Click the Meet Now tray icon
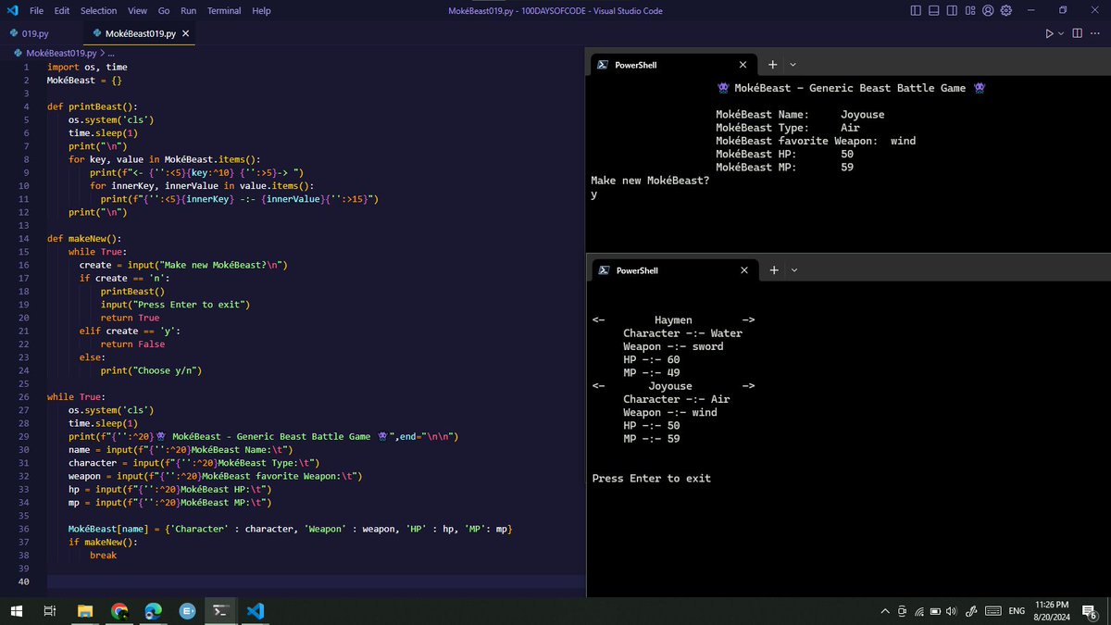Screen dimensions: 1111x625 tap(902, 611)
